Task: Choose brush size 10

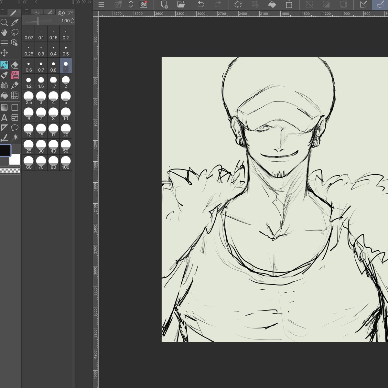Action: coord(66,114)
